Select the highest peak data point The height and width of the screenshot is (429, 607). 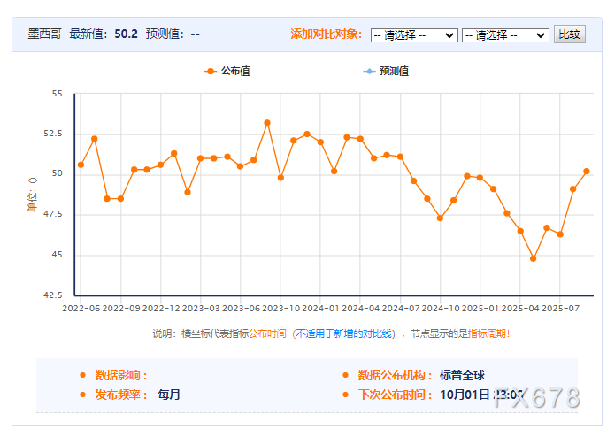click(267, 123)
